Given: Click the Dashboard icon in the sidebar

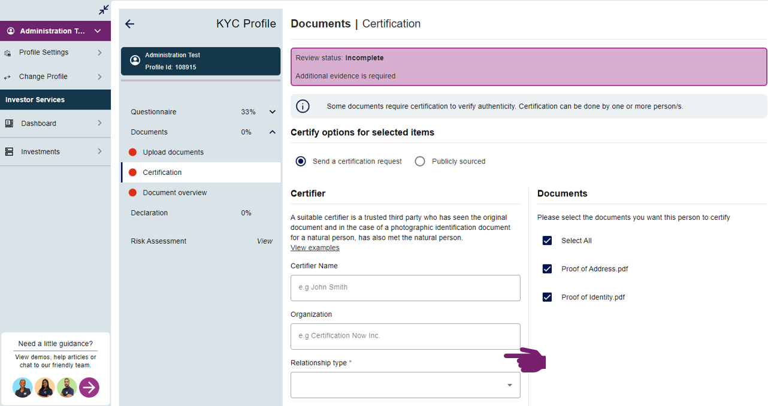Looking at the screenshot, I should click(x=9, y=123).
